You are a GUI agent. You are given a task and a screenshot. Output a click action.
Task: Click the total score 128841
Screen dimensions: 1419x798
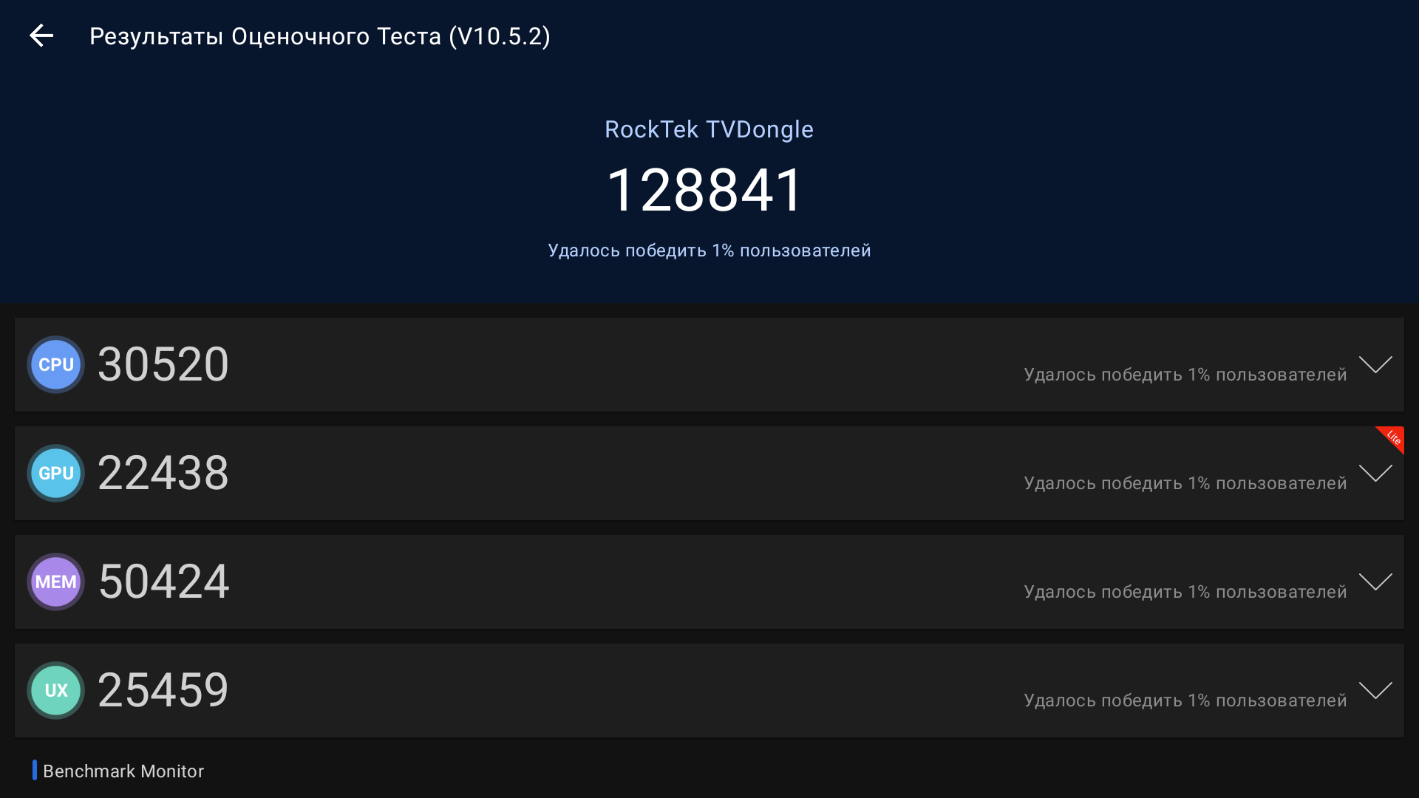pyautogui.click(x=704, y=191)
